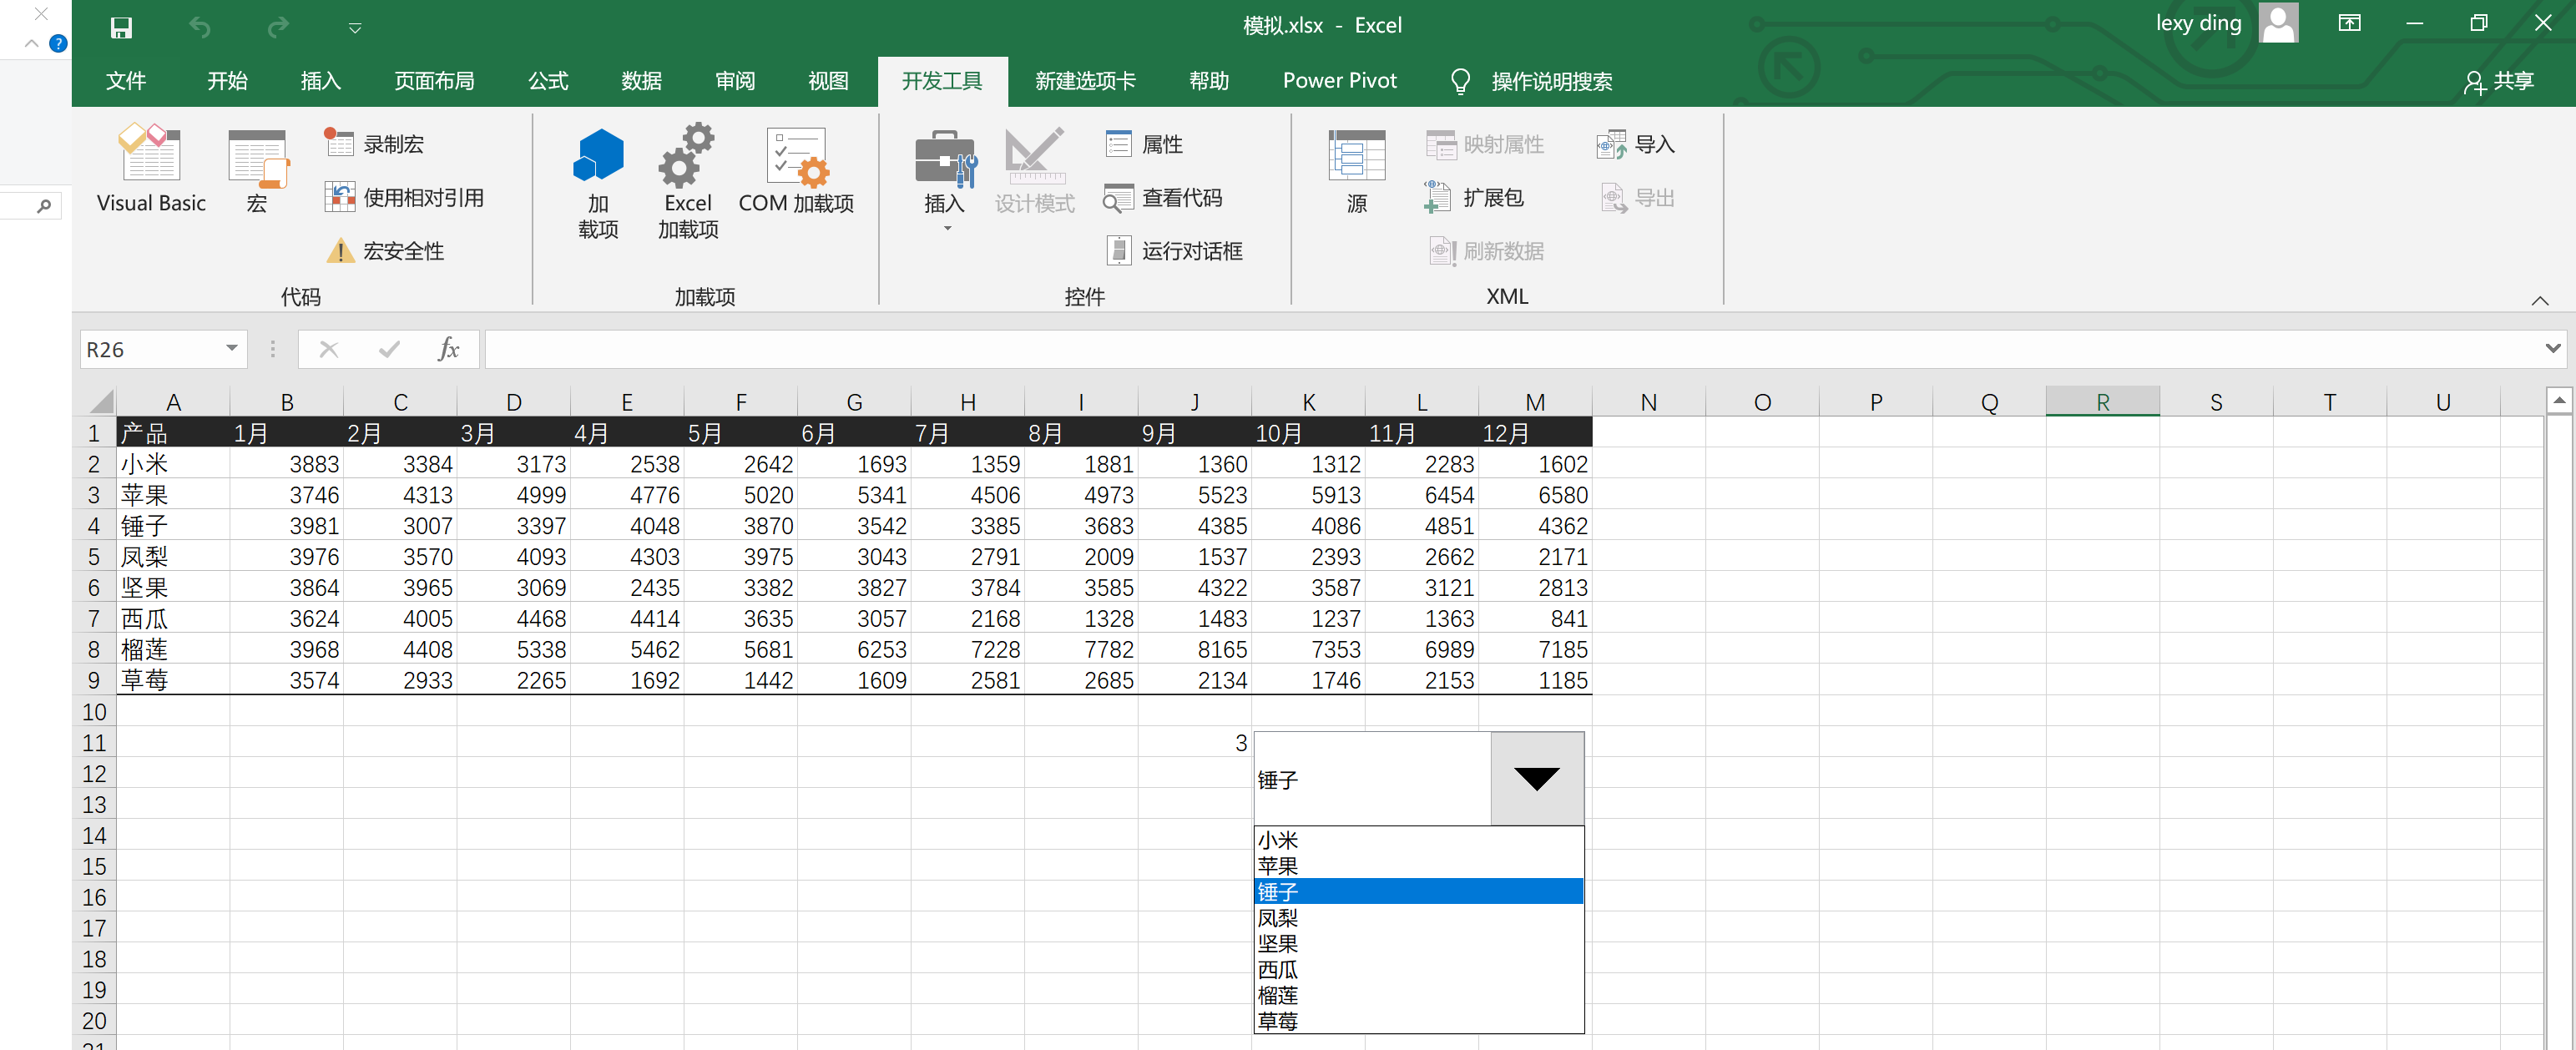This screenshot has width=2576, height=1050.
Task: Click the vertical scrollbar up arrow
Action: pos(2558,401)
